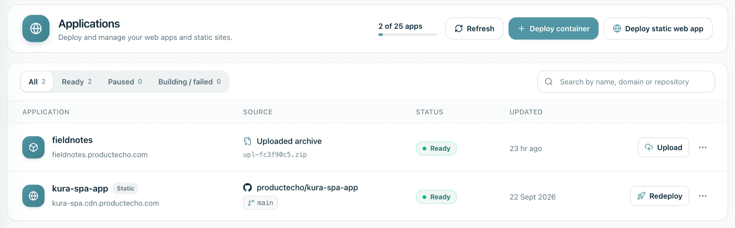Focus the search by name field

click(x=626, y=82)
